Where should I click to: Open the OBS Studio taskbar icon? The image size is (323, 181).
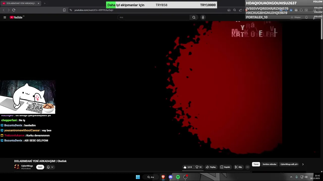point(185,177)
